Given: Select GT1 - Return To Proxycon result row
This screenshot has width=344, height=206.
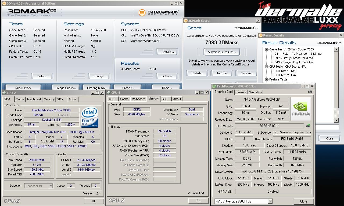Looking at the screenshot, I should pos(298,54).
